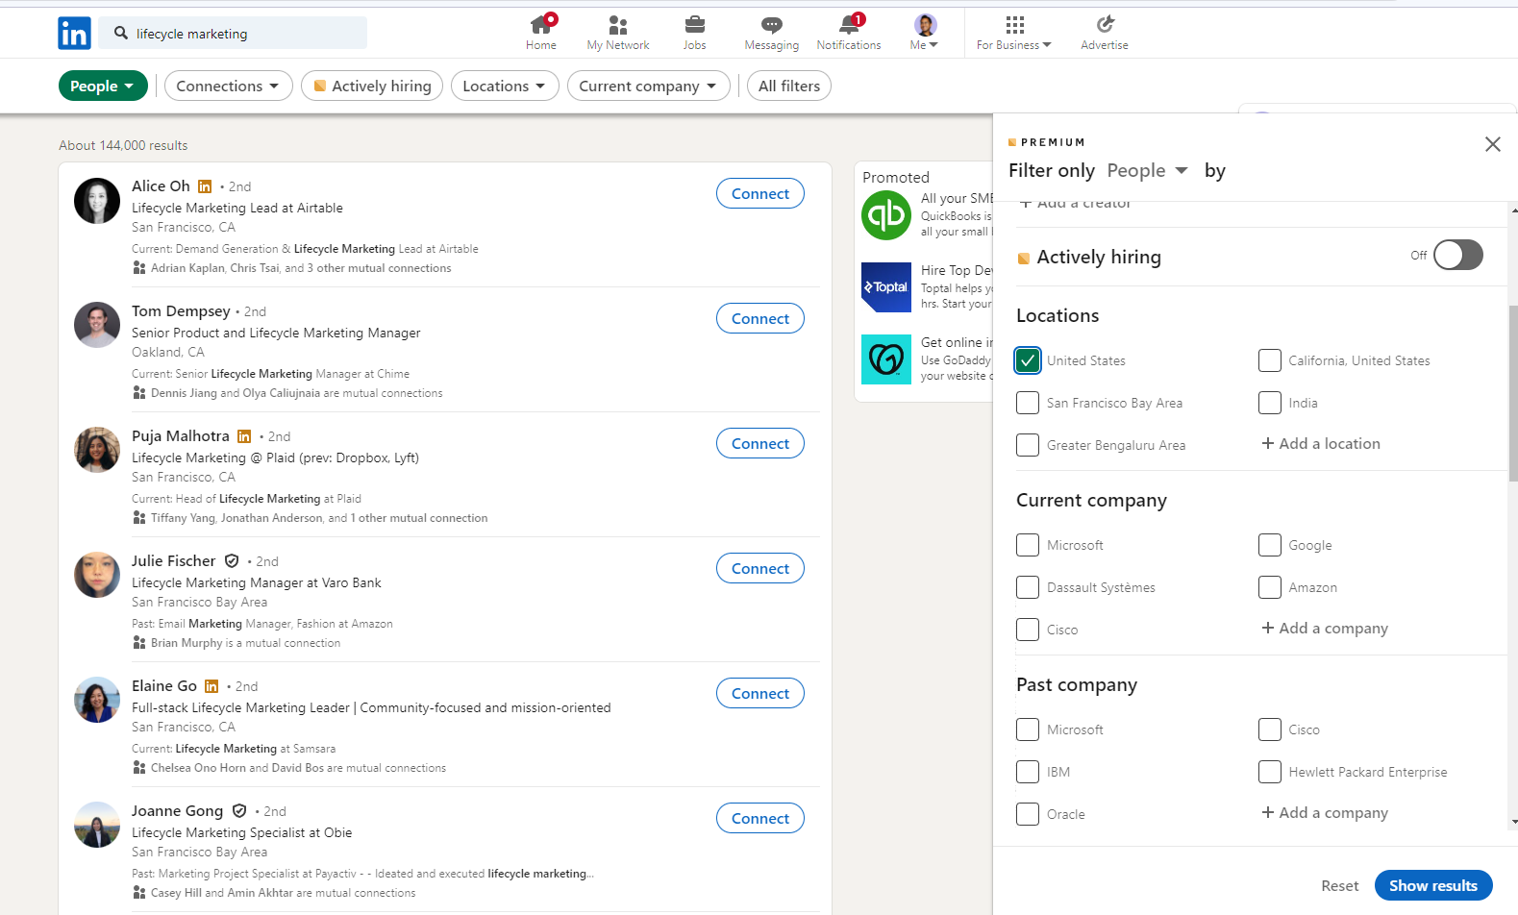Check Oracle under Past company
The width and height of the screenshot is (1518, 915).
click(x=1028, y=814)
